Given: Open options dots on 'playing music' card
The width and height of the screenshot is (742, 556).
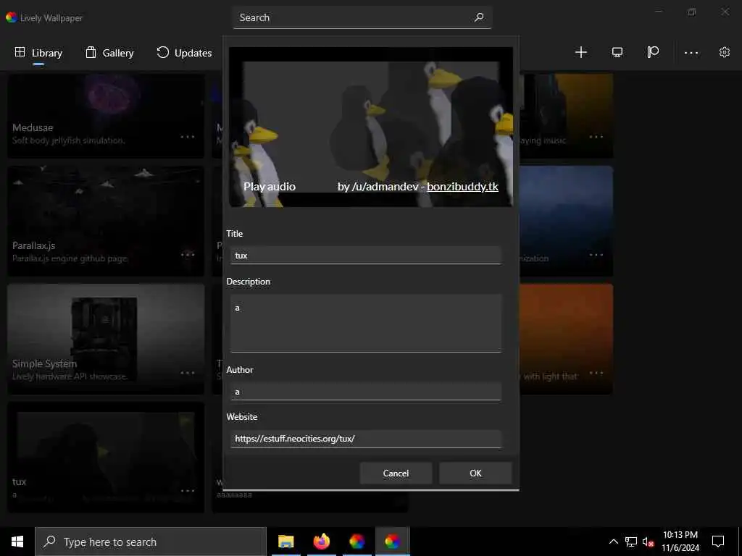Looking at the screenshot, I should (596, 137).
